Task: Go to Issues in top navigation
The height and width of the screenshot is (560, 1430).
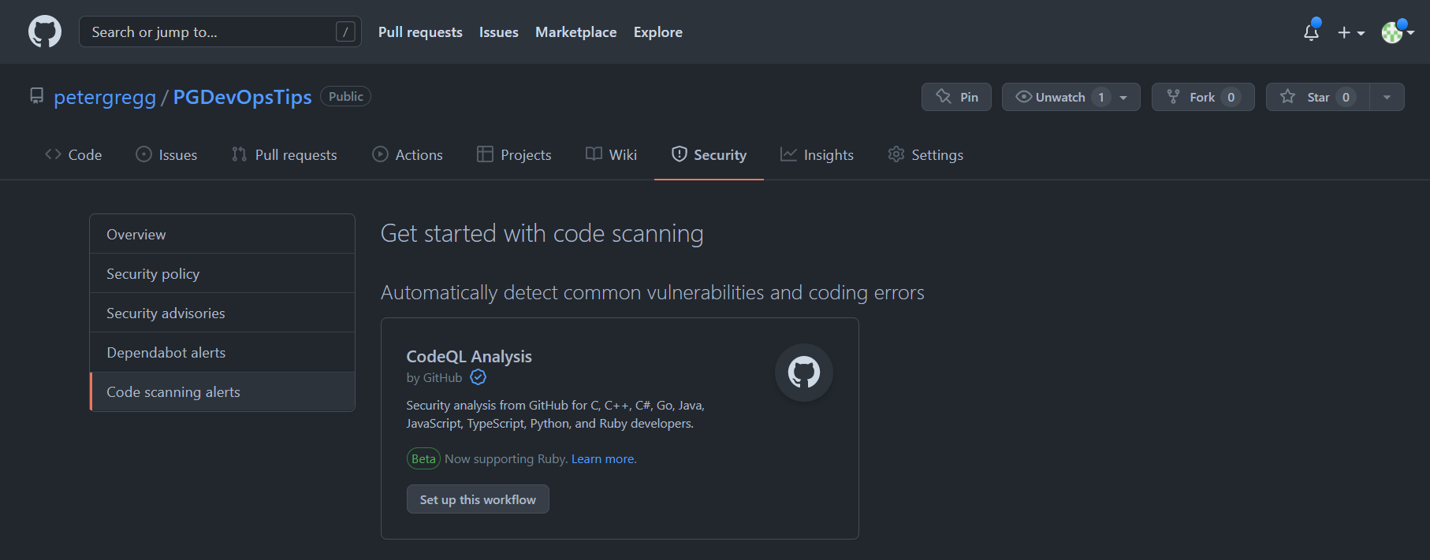Action: click(x=499, y=32)
